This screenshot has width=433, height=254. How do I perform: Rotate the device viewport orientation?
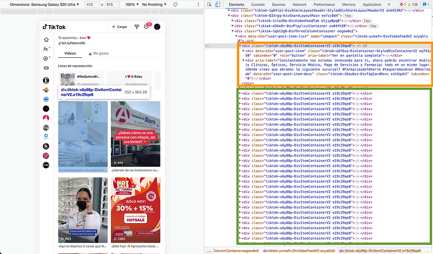pos(175,4)
